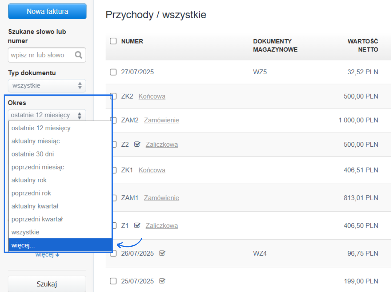Open the Zaliczkowa link next to Z1

(x=162, y=225)
